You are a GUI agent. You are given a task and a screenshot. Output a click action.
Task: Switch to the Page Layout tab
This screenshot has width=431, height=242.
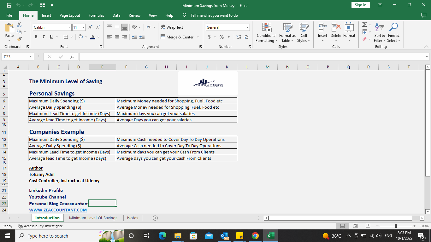(70, 15)
